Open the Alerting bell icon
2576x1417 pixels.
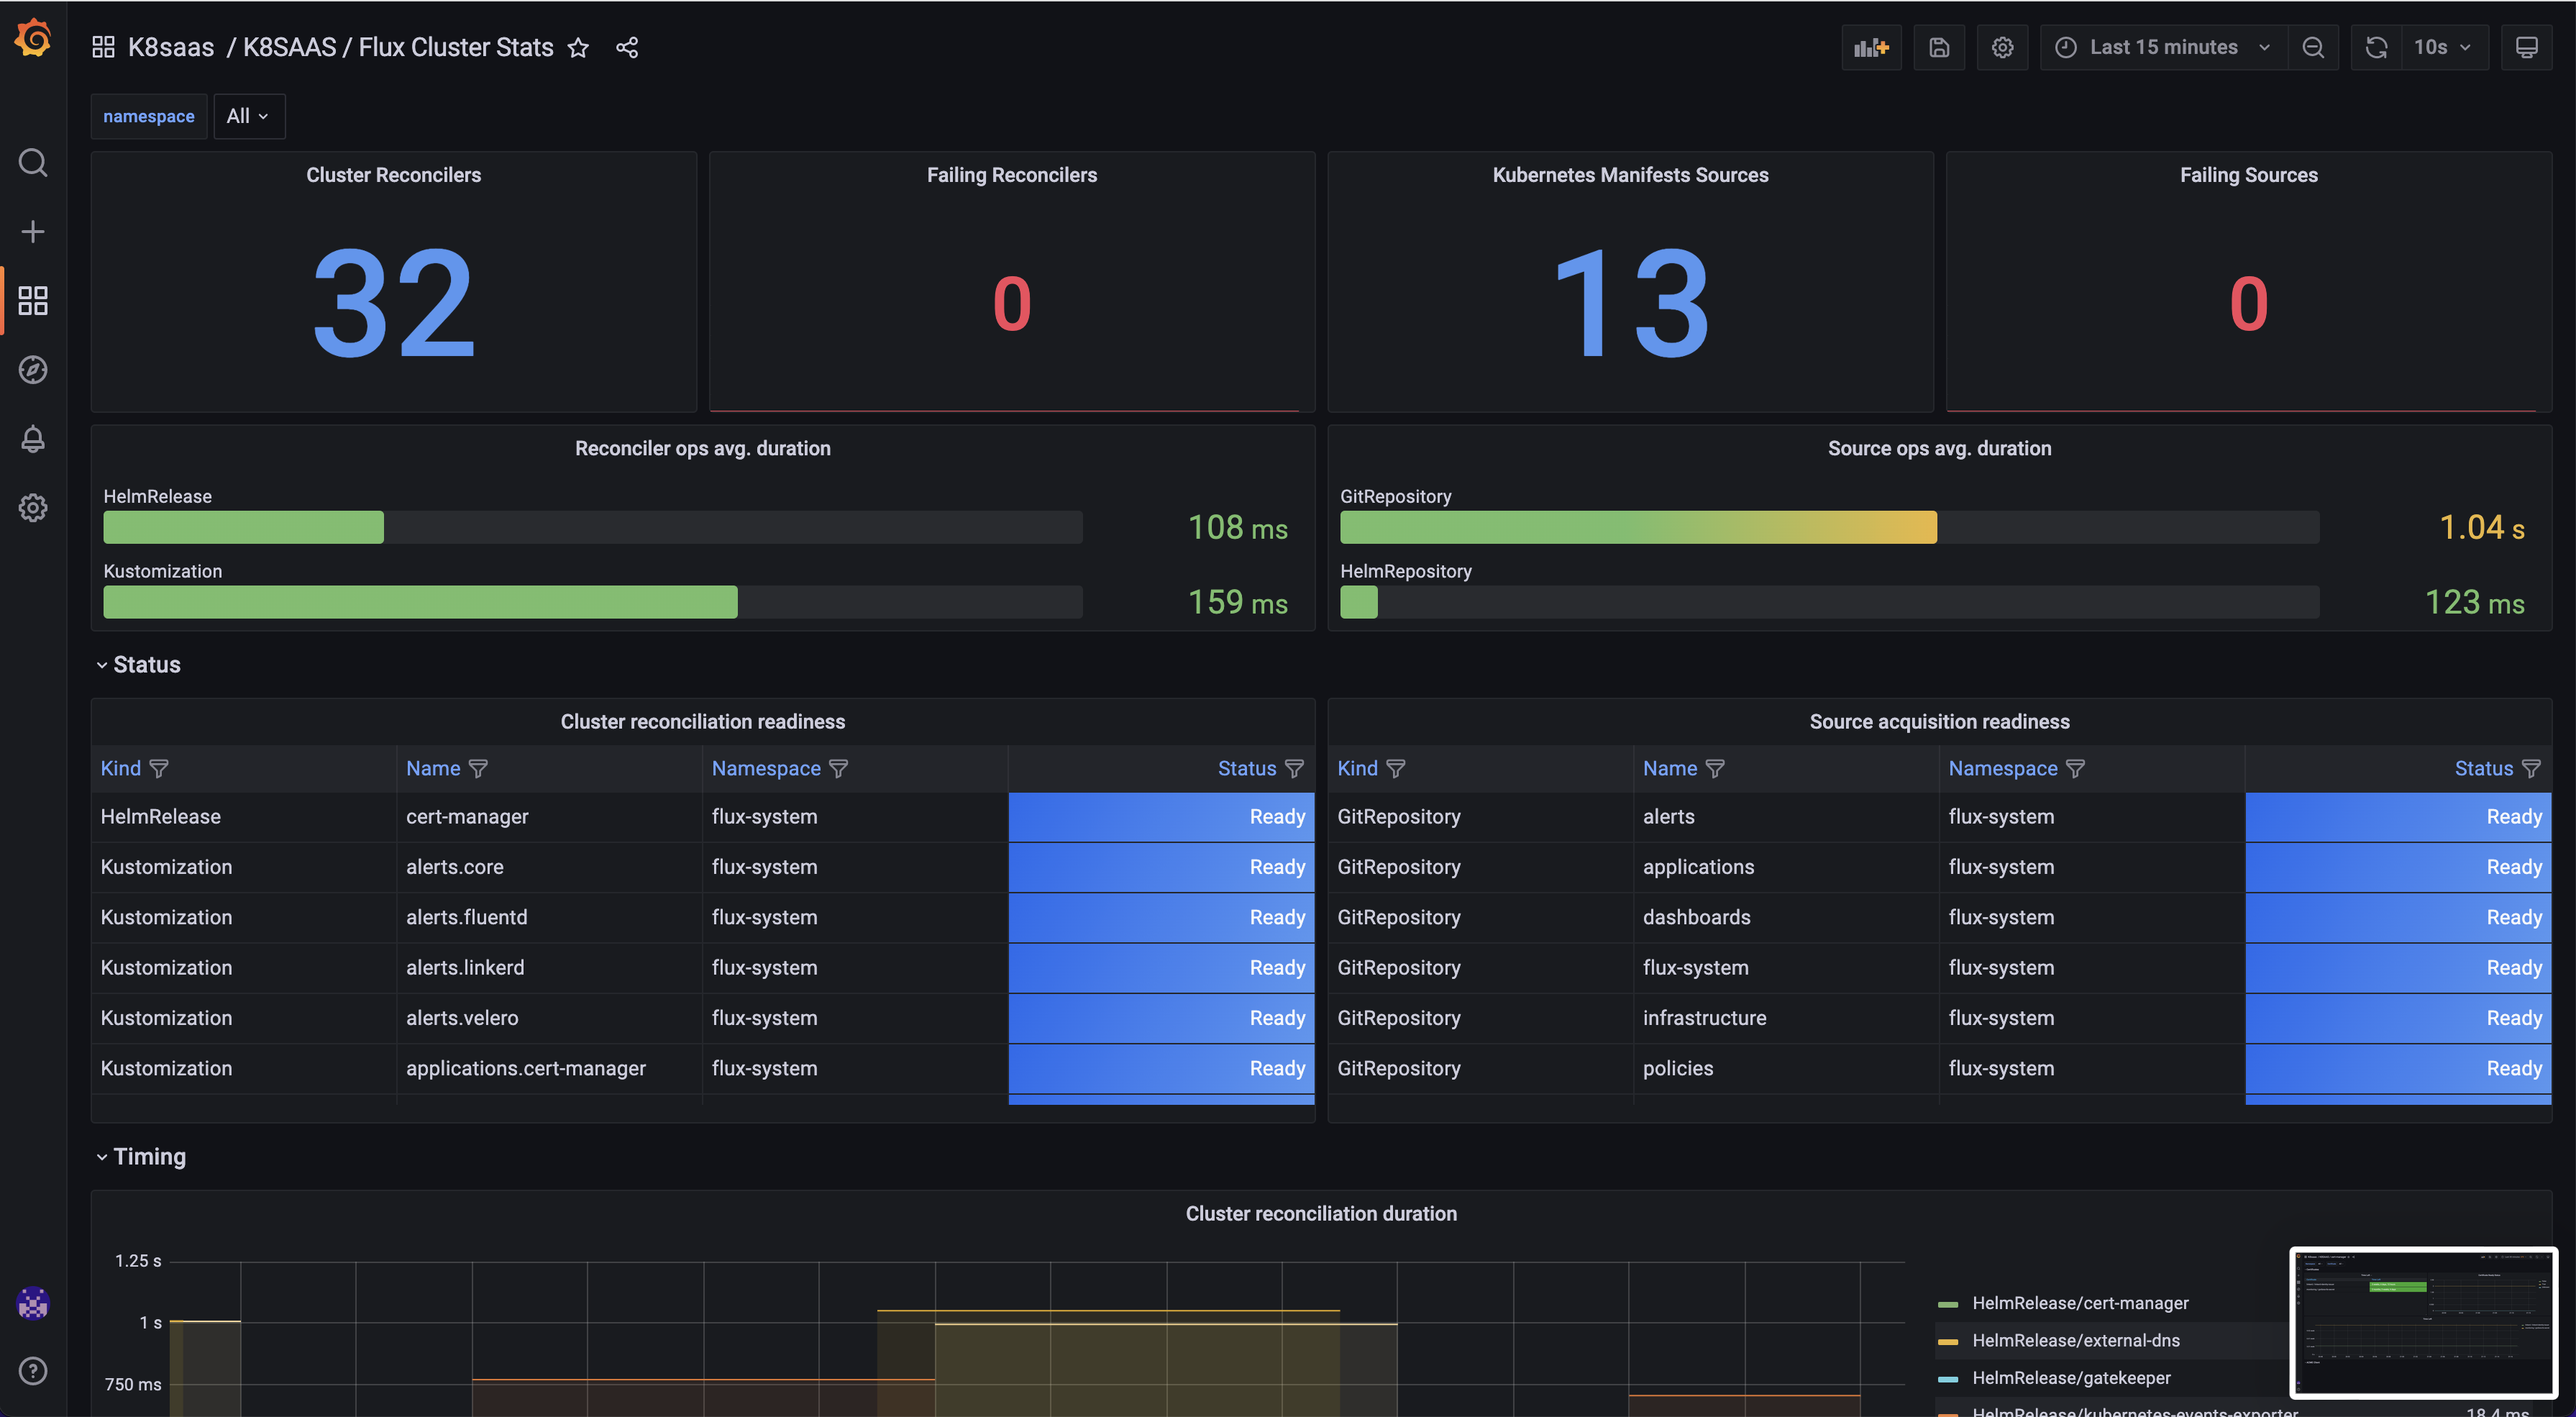pyautogui.click(x=33, y=438)
